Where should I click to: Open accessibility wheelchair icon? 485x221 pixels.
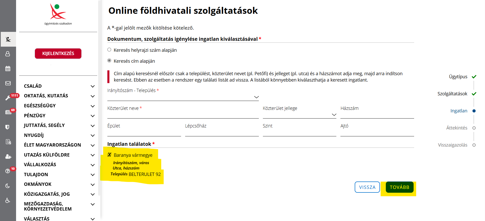coord(8,200)
